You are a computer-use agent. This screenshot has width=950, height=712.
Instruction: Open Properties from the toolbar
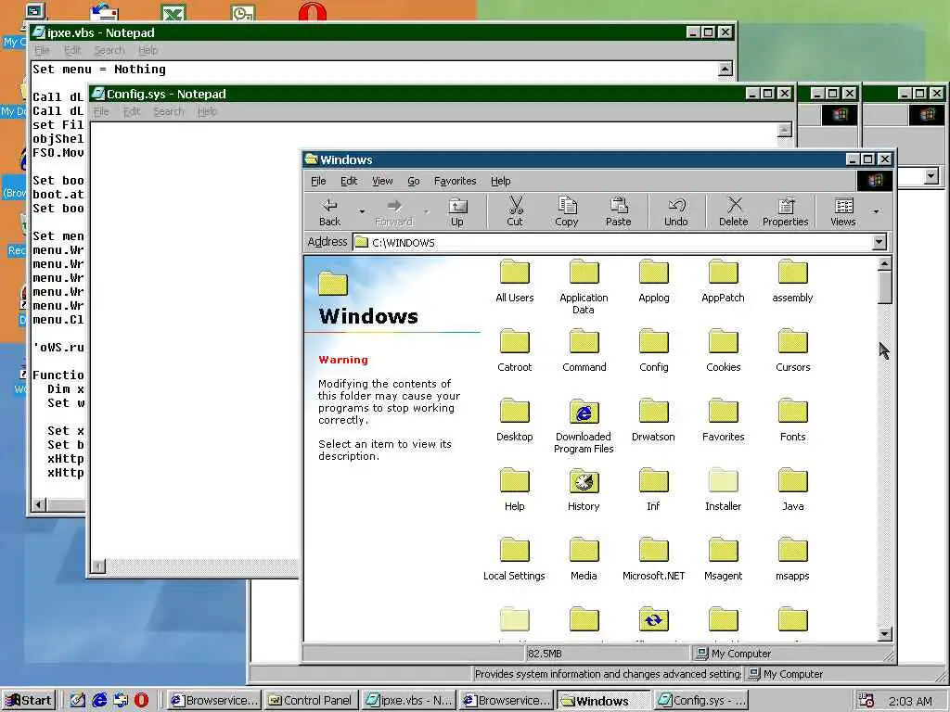point(785,212)
